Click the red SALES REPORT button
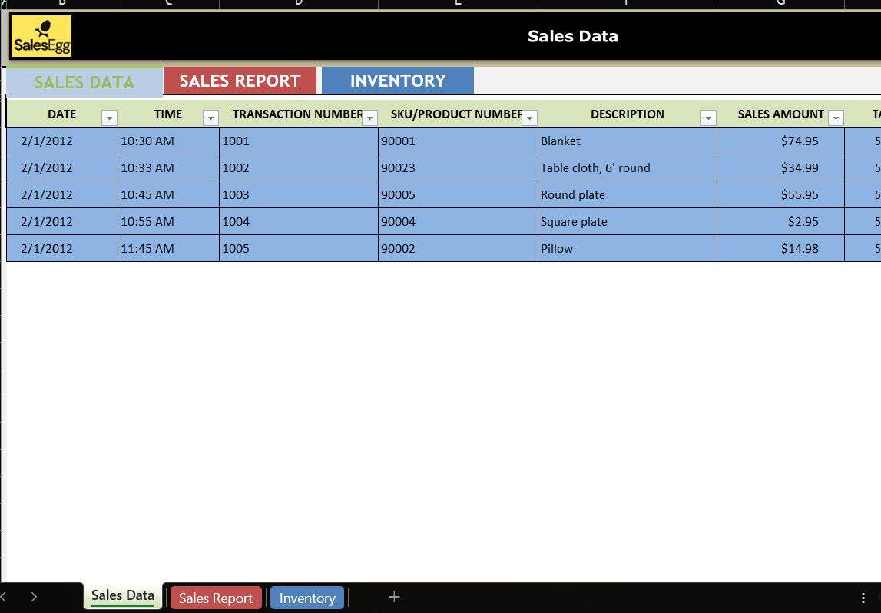881x613 pixels. (x=240, y=81)
